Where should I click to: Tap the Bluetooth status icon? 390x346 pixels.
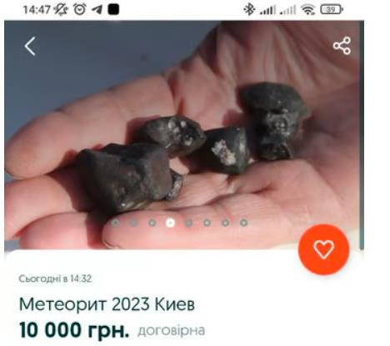tap(249, 9)
